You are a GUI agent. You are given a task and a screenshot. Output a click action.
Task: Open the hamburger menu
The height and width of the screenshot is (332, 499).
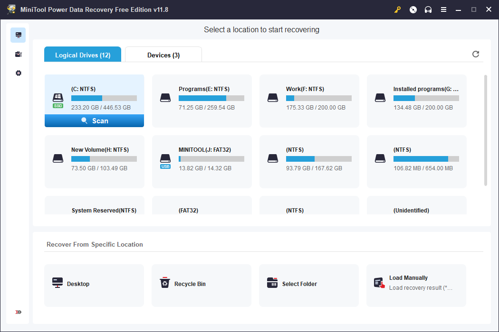pos(443,9)
